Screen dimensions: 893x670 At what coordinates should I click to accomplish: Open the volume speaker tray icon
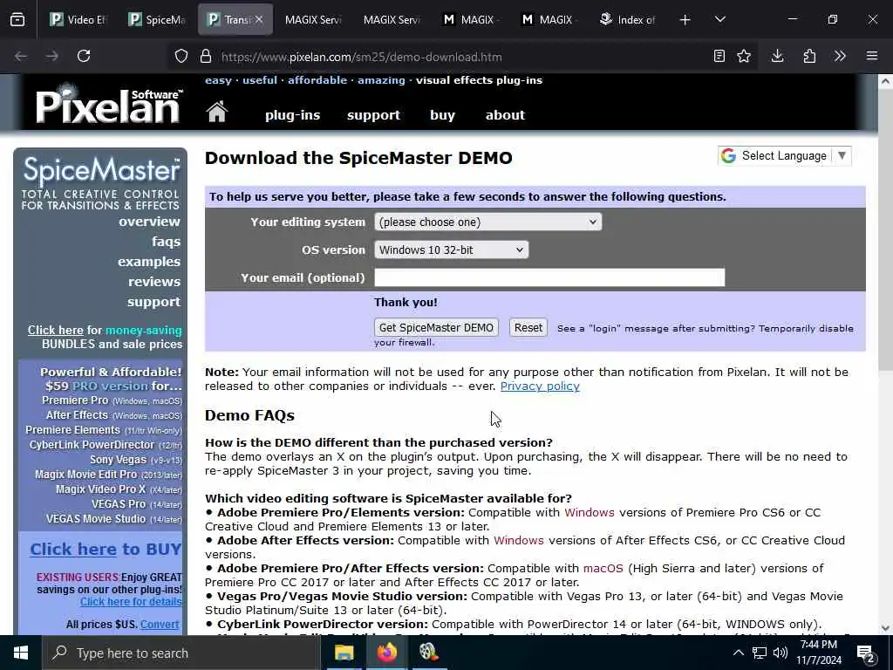[781, 653]
